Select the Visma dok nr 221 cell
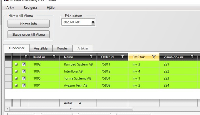 [x=178, y=64]
